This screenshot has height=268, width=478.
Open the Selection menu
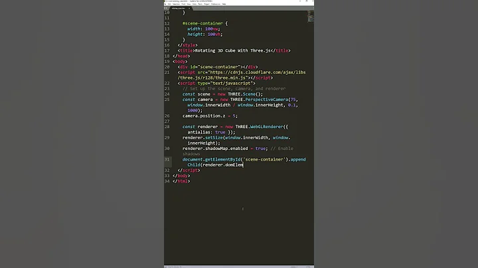tap(176, 4)
